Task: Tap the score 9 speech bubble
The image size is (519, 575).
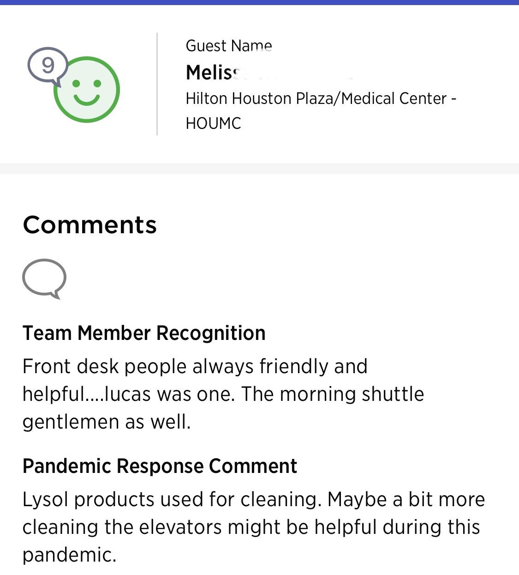Action: click(48, 66)
